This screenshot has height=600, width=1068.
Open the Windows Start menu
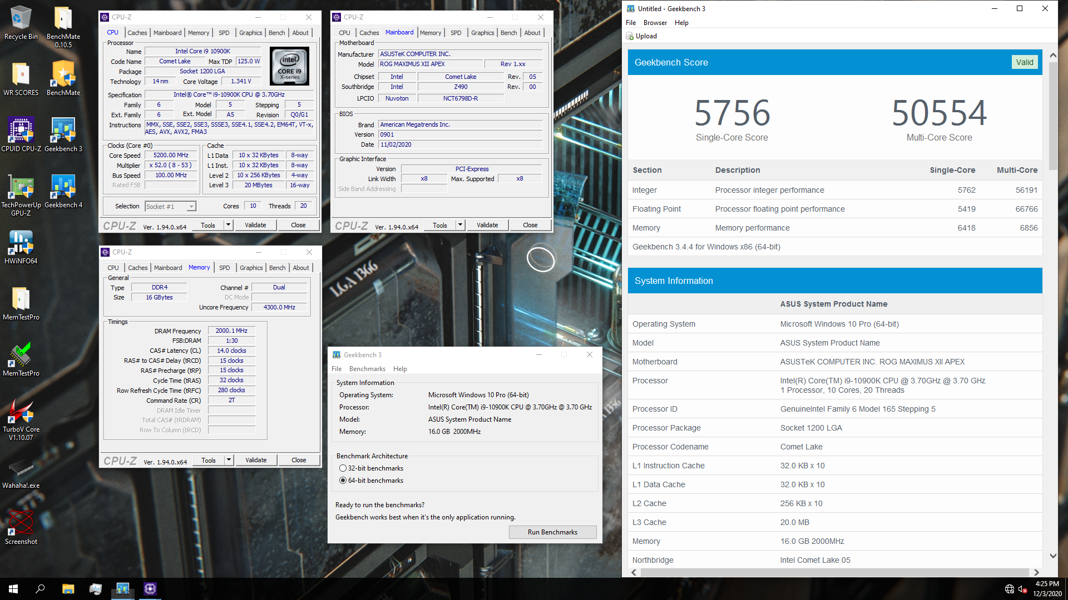(x=13, y=589)
